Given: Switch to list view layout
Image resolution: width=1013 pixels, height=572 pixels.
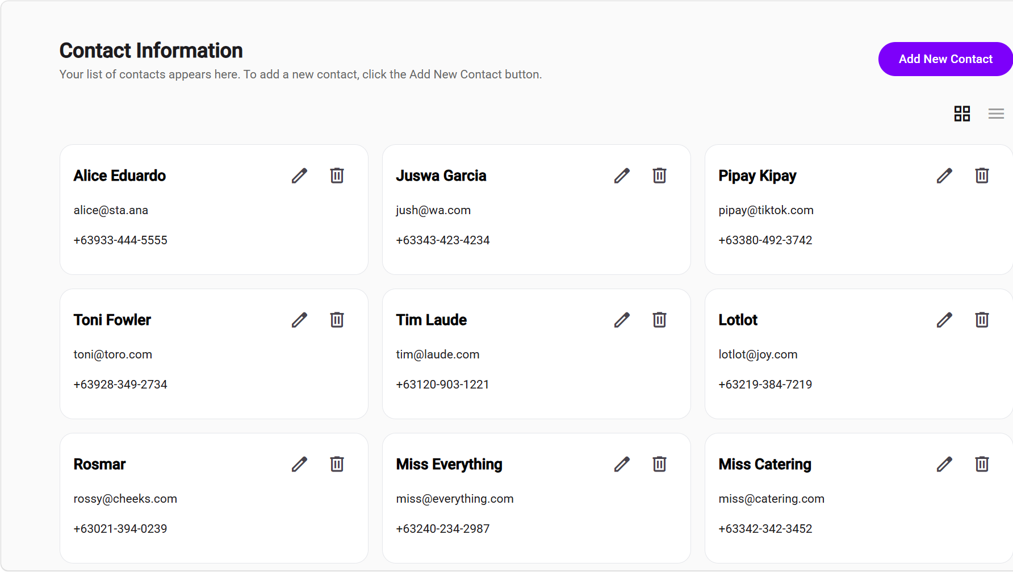Looking at the screenshot, I should [996, 114].
